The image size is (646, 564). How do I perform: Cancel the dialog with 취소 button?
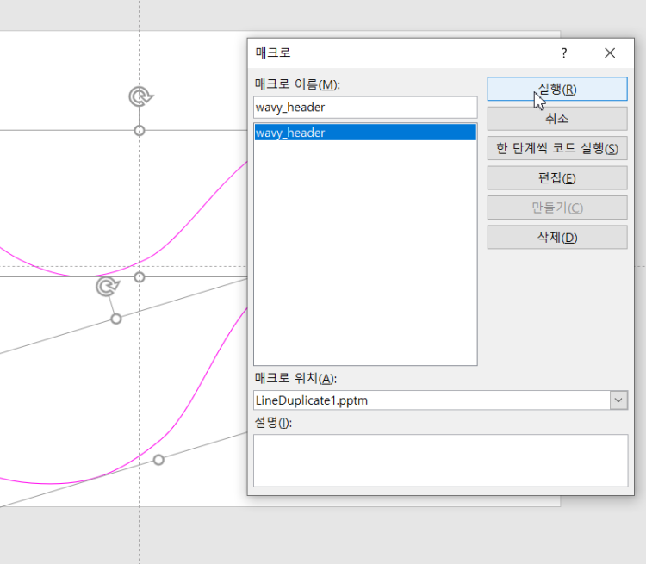pos(557,119)
